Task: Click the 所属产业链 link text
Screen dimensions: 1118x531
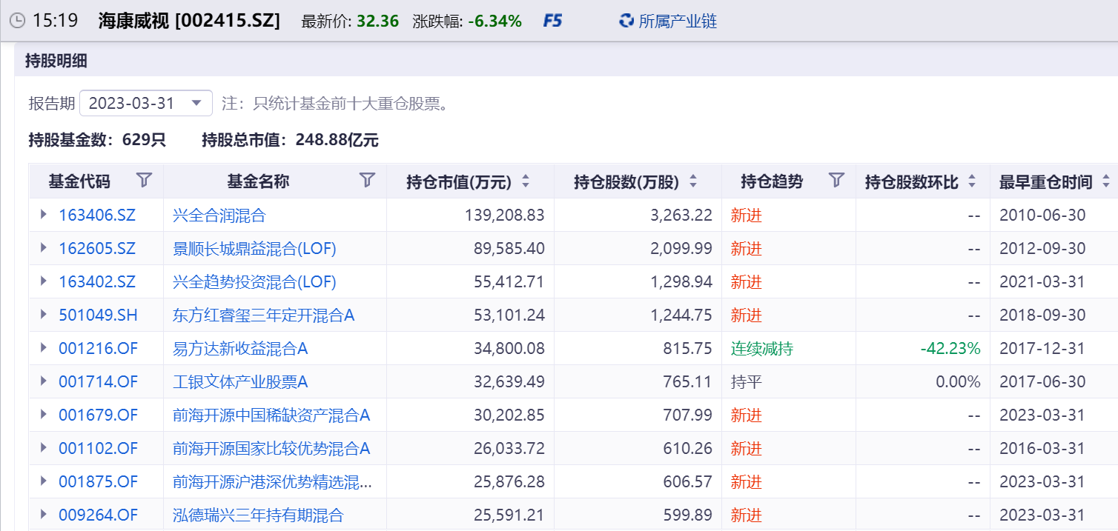Action: 678,21
